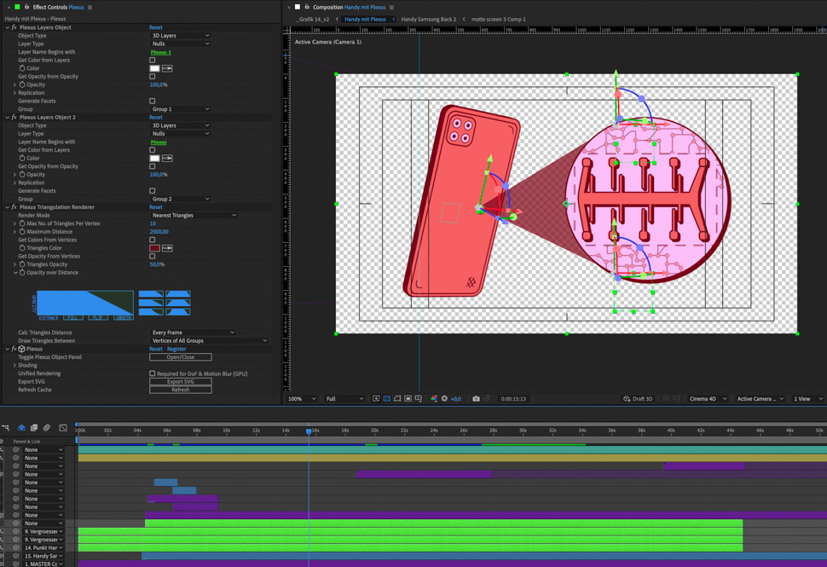Click the Graph Editor icon in timeline
Screen dimensions: 827x567
coord(63,428)
